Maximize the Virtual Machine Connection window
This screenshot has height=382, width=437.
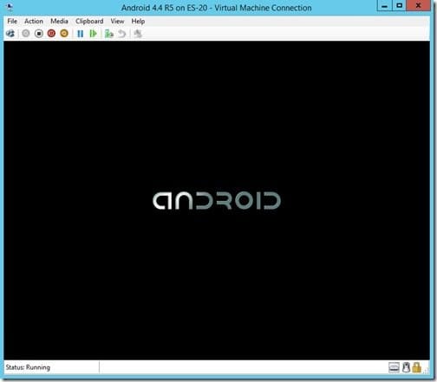coord(399,6)
